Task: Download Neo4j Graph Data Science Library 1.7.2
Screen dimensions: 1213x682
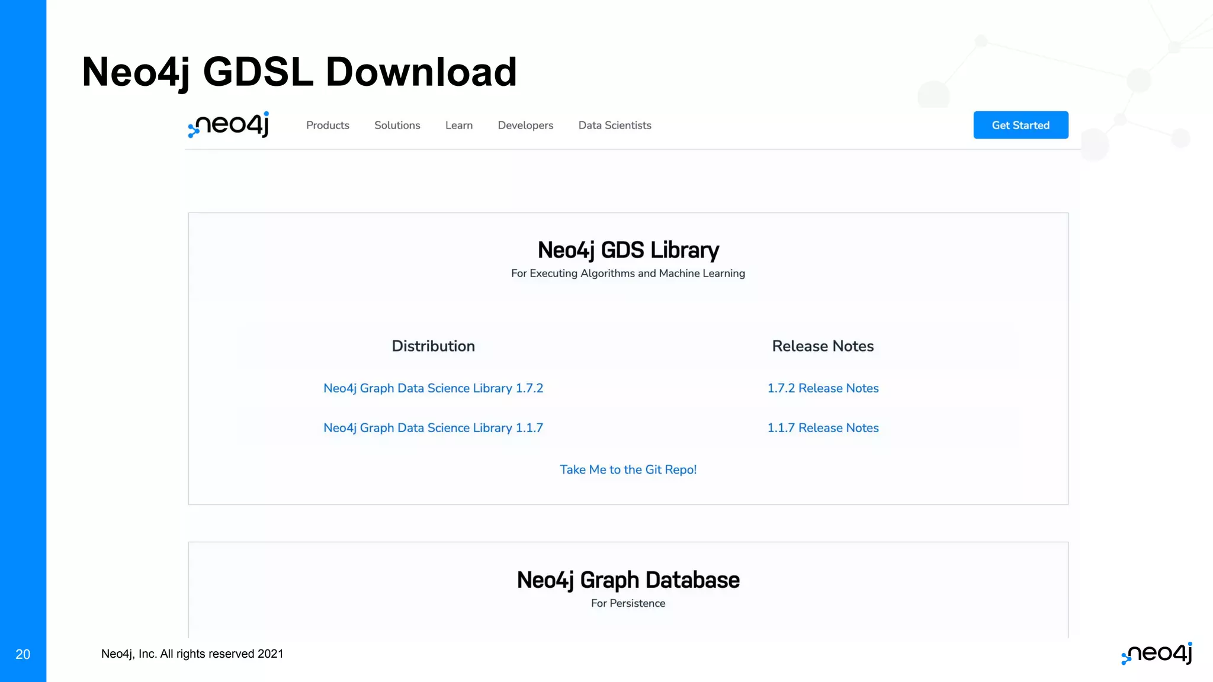Action: [x=433, y=388]
